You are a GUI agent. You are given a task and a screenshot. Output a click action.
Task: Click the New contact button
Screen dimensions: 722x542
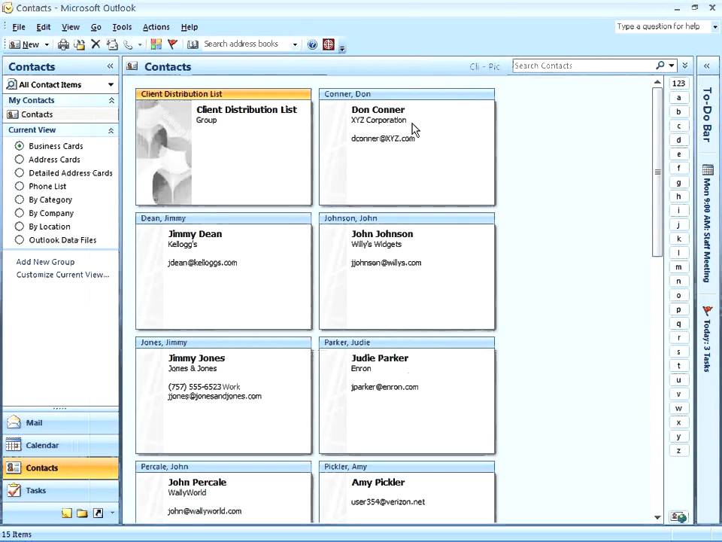point(24,44)
